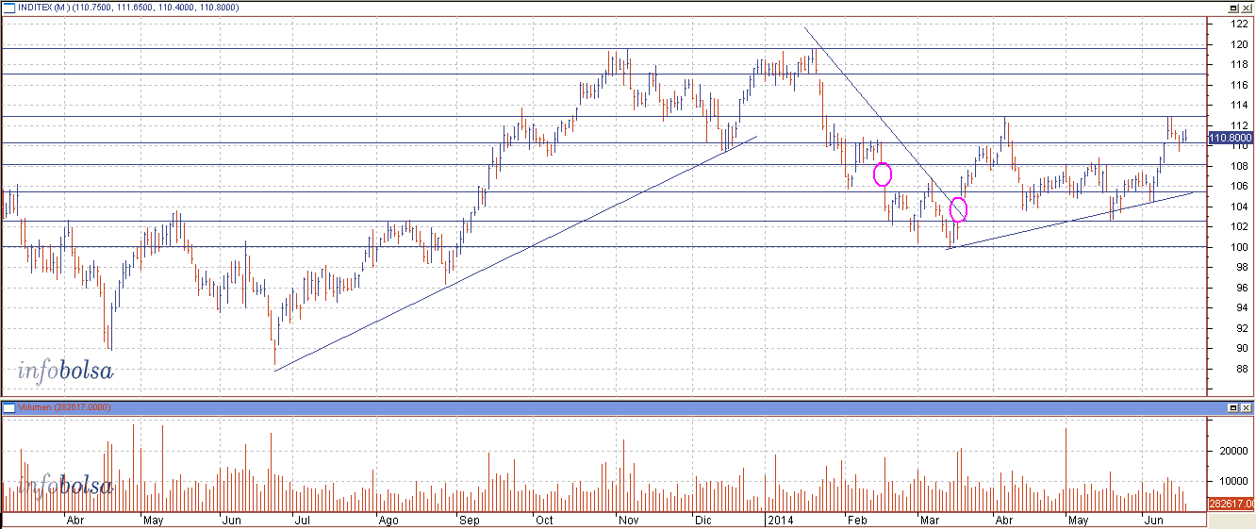Click the infobolsa watermark in price chart
The image size is (1256, 529).
65,371
